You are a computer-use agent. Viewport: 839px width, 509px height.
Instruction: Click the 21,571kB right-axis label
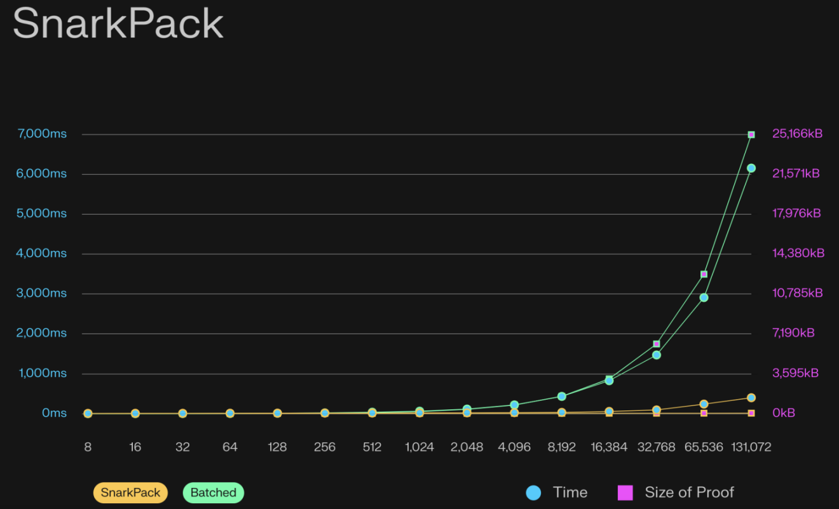tap(796, 173)
